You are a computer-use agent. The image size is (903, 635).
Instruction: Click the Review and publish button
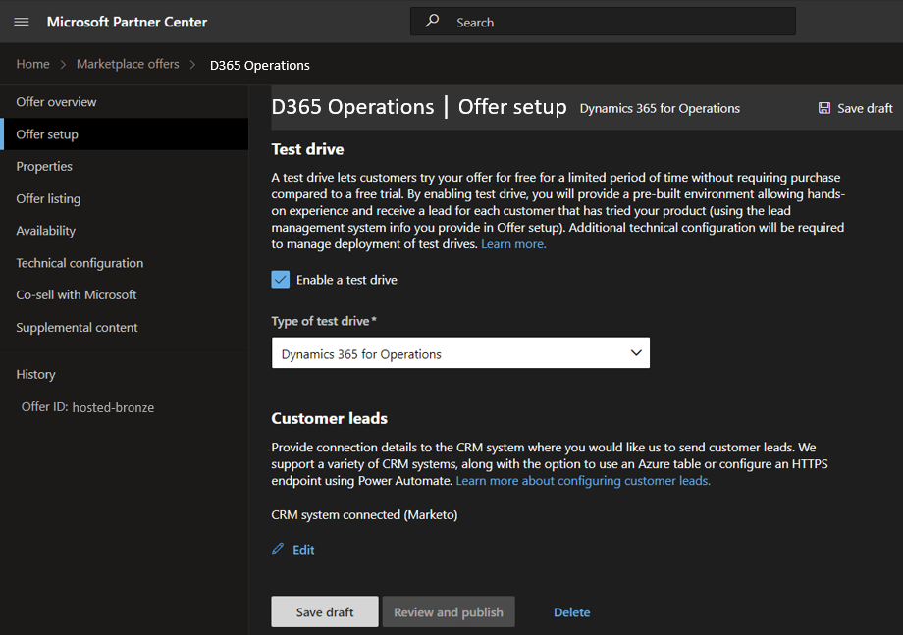click(x=449, y=611)
